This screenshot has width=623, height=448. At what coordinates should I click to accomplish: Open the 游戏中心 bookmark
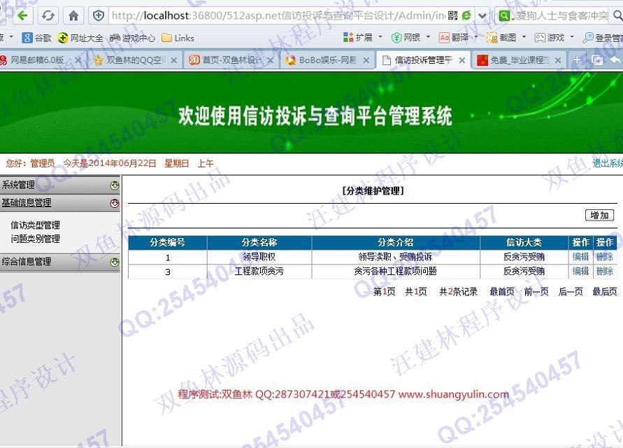coord(133,38)
